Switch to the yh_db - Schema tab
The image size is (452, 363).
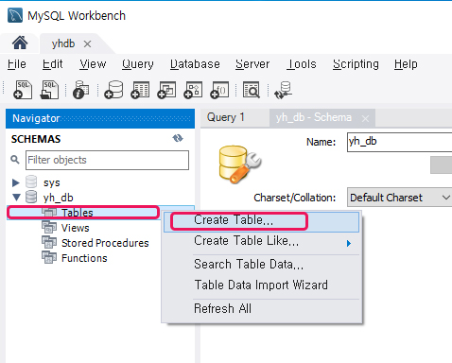click(314, 117)
